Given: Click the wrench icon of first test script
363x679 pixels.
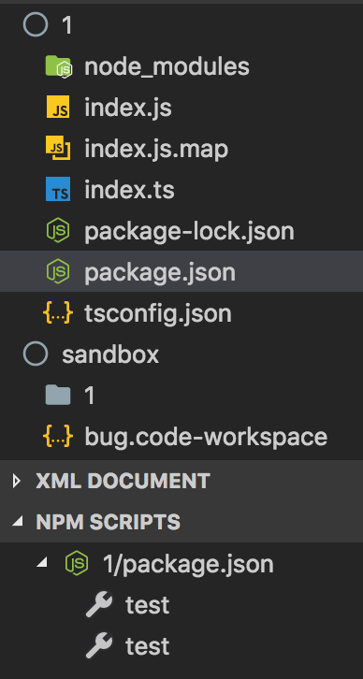Looking at the screenshot, I should coord(99,604).
